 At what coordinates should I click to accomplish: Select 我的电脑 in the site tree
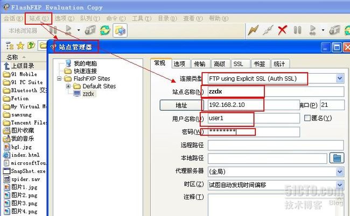(85, 63)
